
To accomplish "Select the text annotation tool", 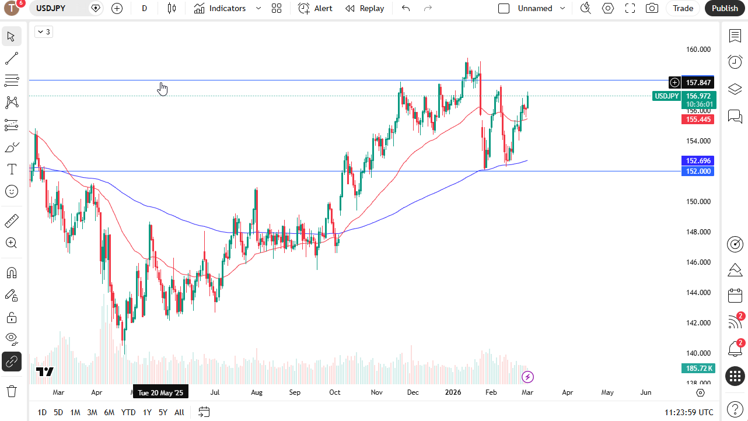I will point(12,169).
